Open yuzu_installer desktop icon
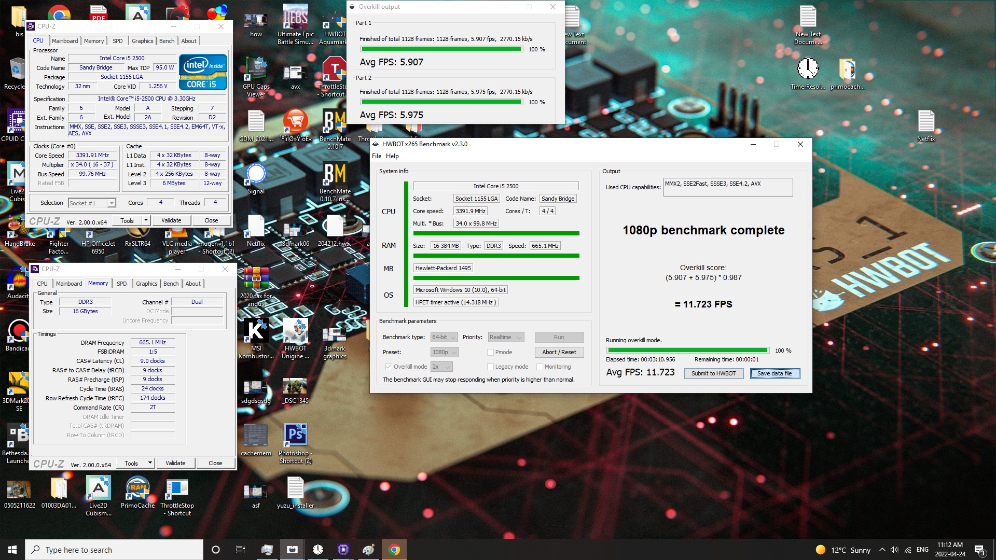This screenshot has width=996, height=560. (x=295, y=493)
